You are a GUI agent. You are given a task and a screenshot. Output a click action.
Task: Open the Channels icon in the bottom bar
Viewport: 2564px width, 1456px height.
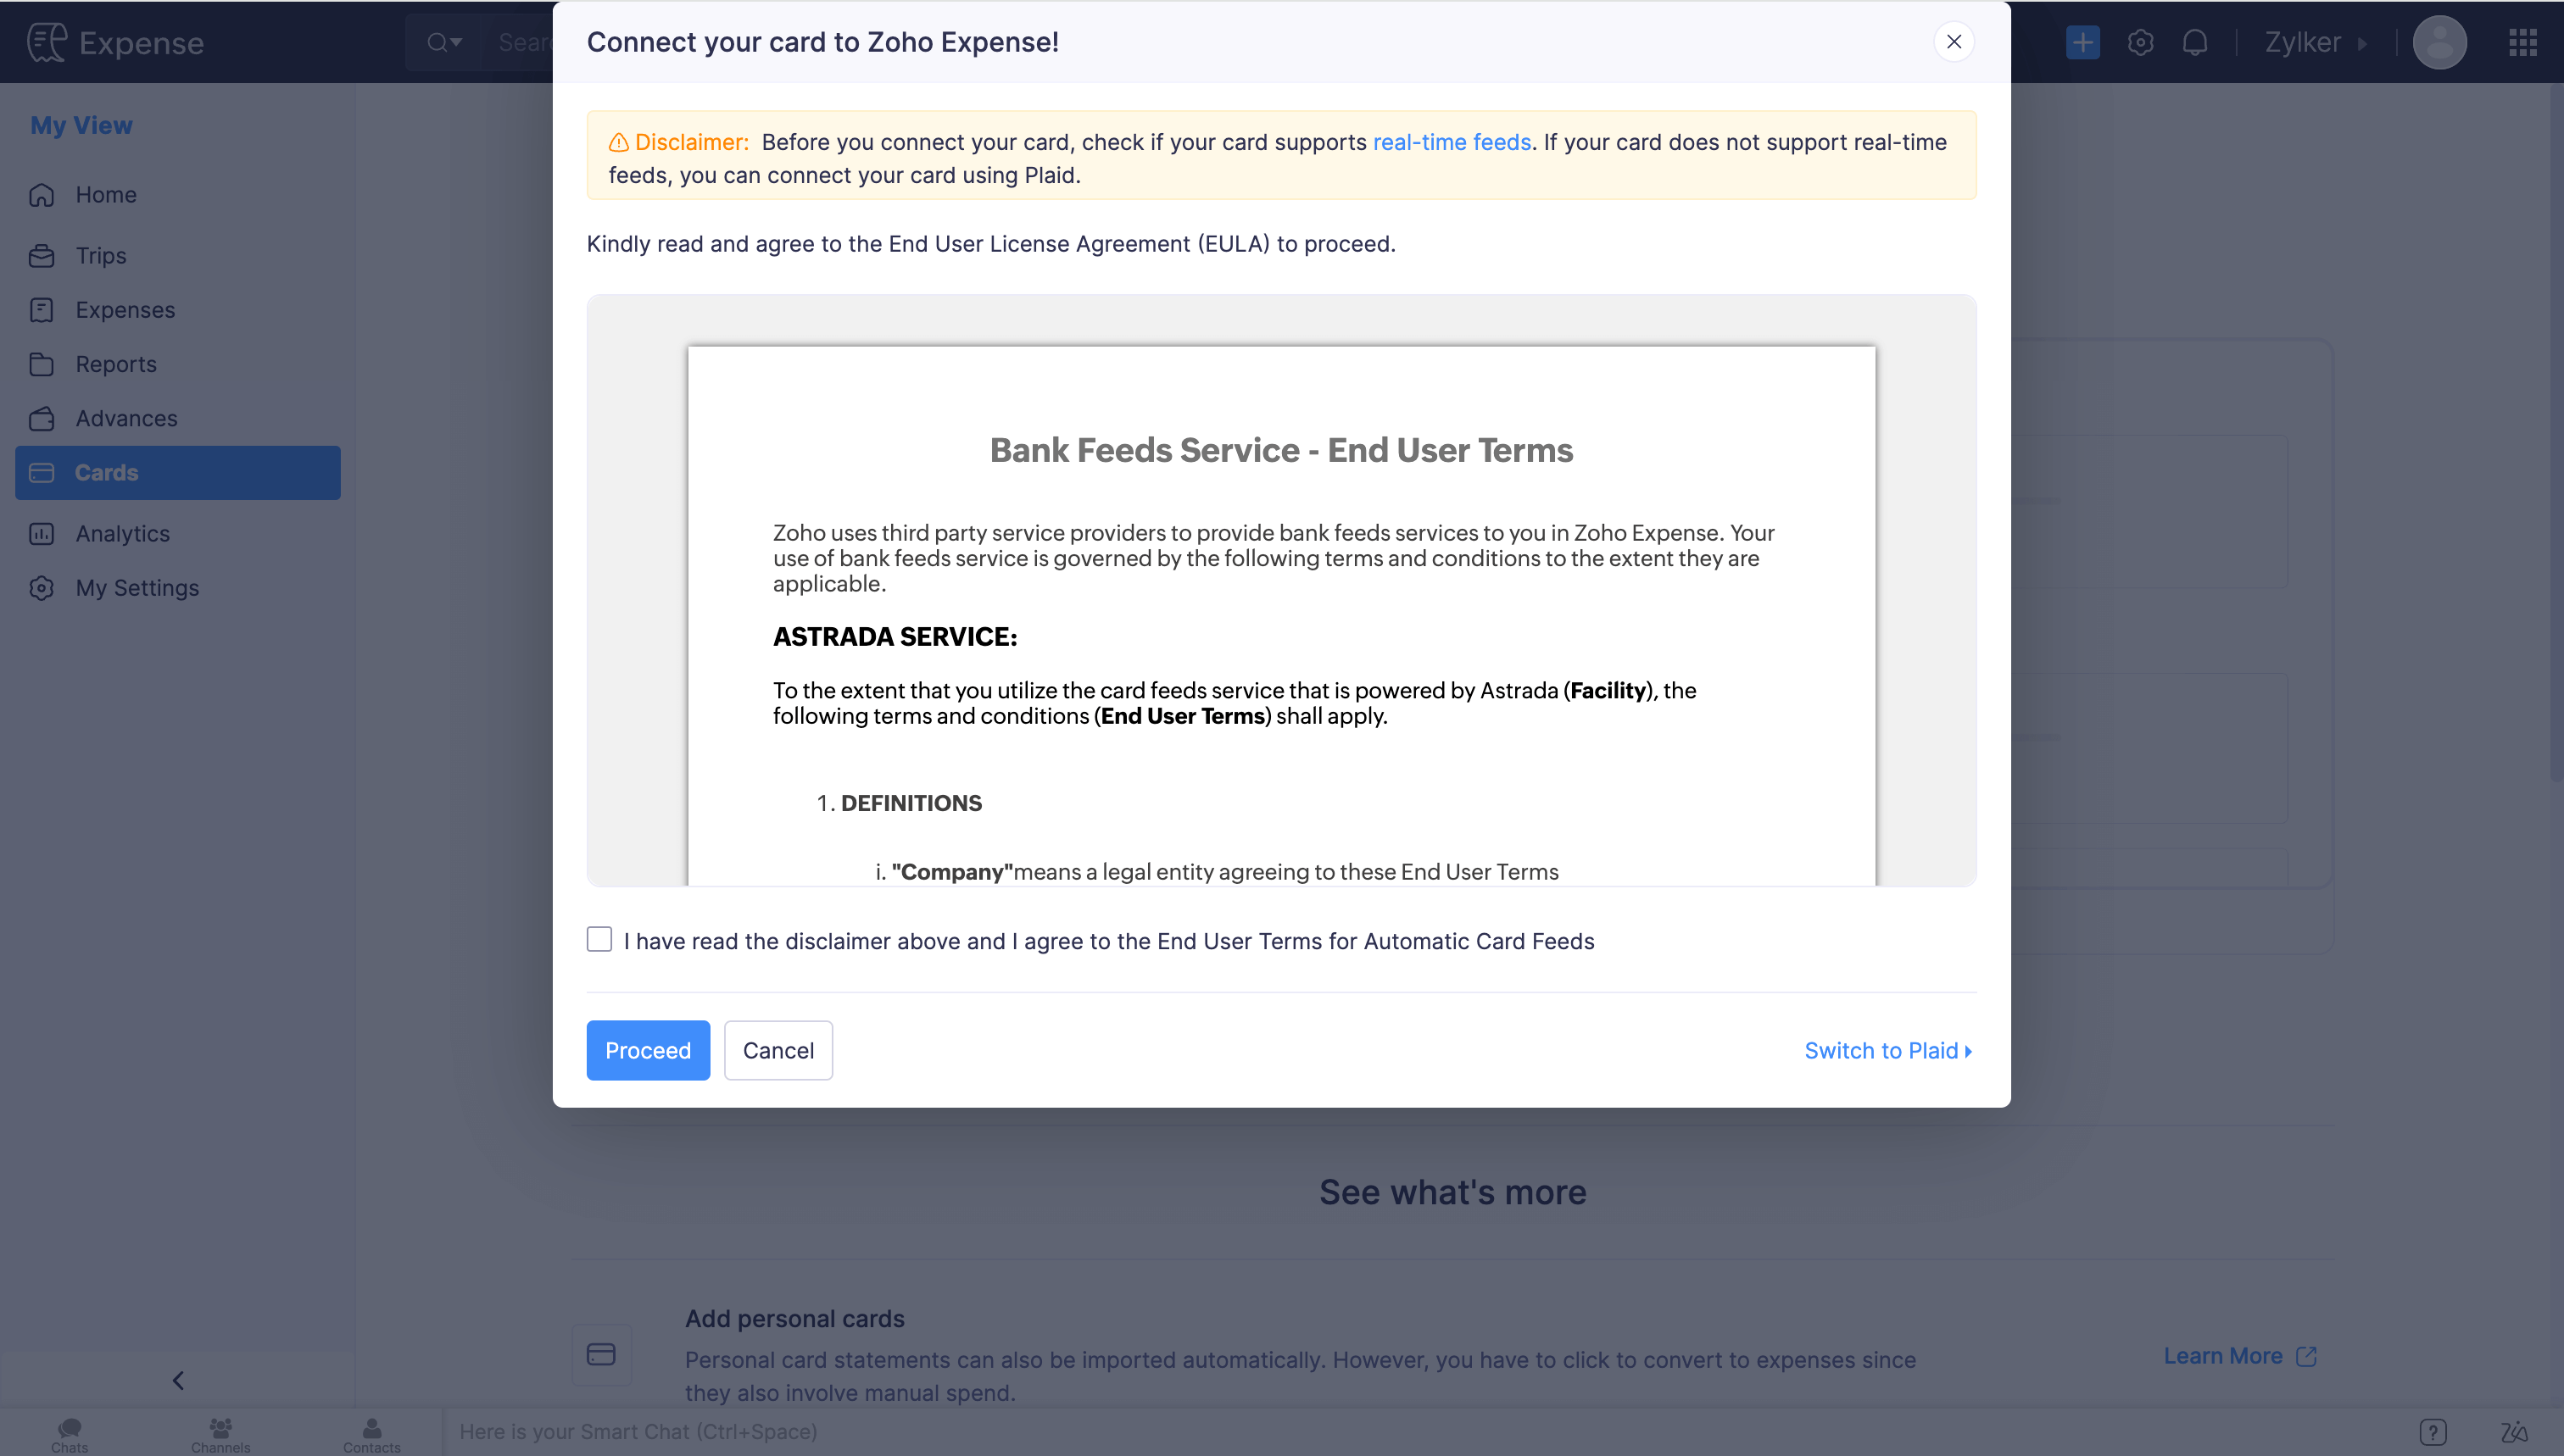coord(220,1433)
